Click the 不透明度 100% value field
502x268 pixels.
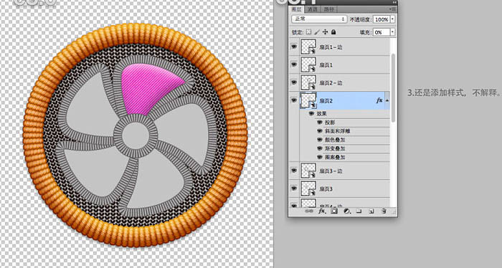[x=382, y=19]
